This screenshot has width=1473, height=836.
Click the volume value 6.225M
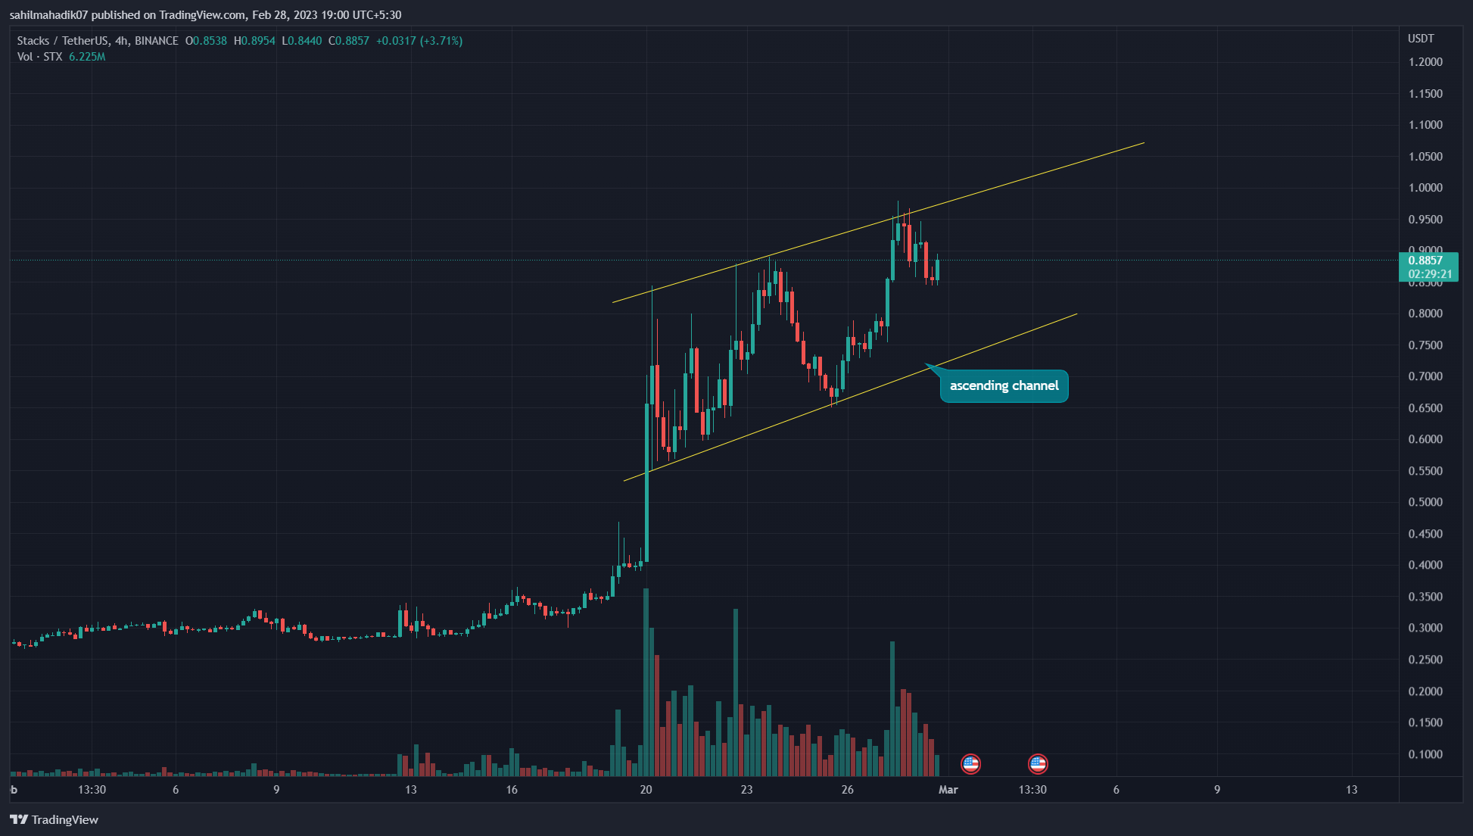87,57
